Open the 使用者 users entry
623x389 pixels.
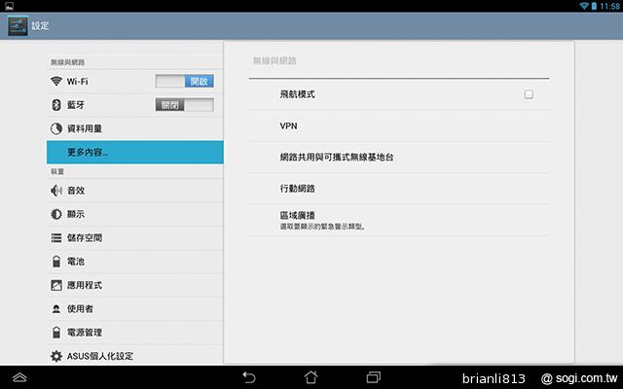135,309
